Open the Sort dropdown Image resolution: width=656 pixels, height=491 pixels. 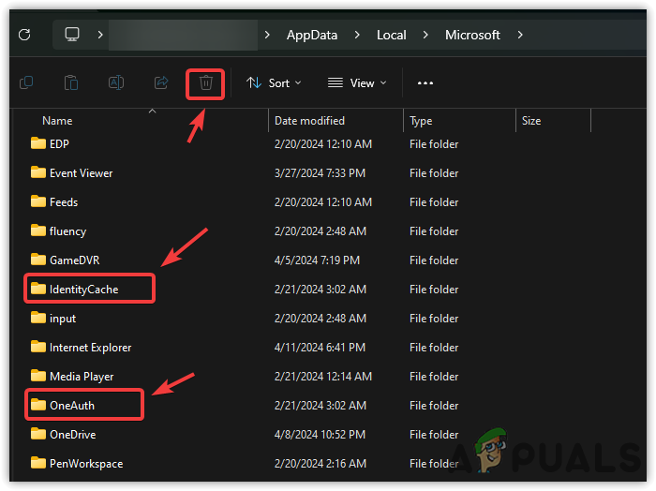tap(274, 83)
